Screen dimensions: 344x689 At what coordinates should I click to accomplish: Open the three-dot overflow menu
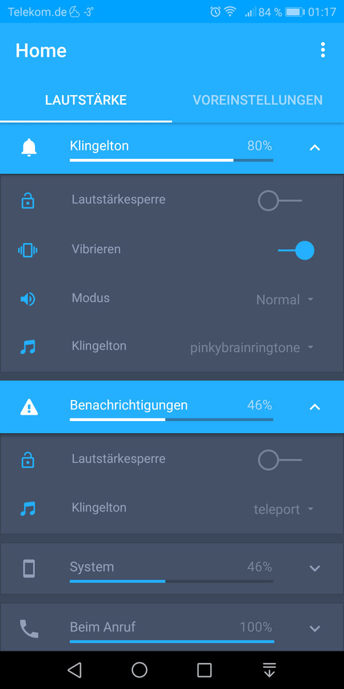323,50
